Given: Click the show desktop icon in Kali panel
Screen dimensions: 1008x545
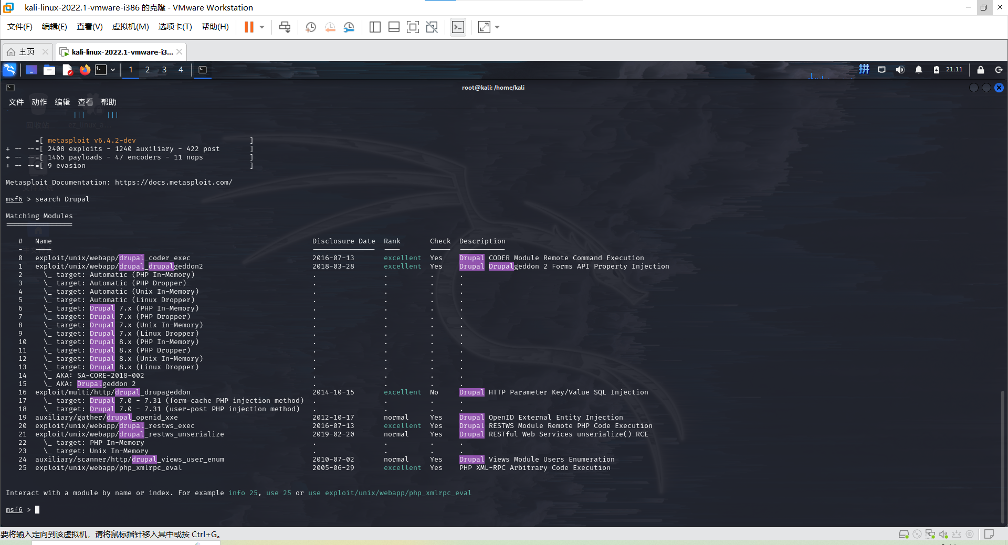Looking at the screenshot, I should tap(31, 70).
